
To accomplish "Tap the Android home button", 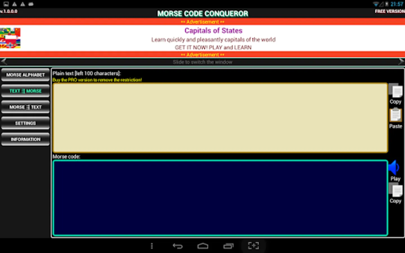I will (203, 246).
